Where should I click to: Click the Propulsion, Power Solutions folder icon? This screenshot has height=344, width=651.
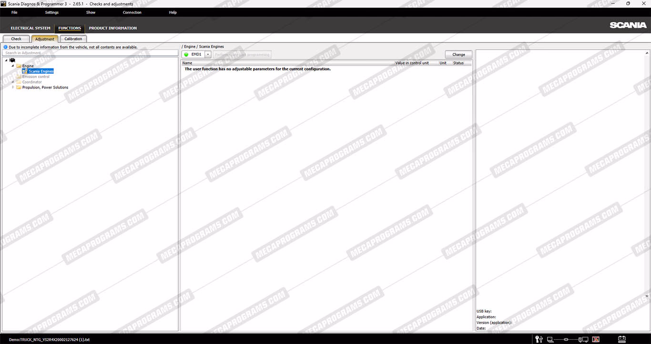[x=19, y=88]
